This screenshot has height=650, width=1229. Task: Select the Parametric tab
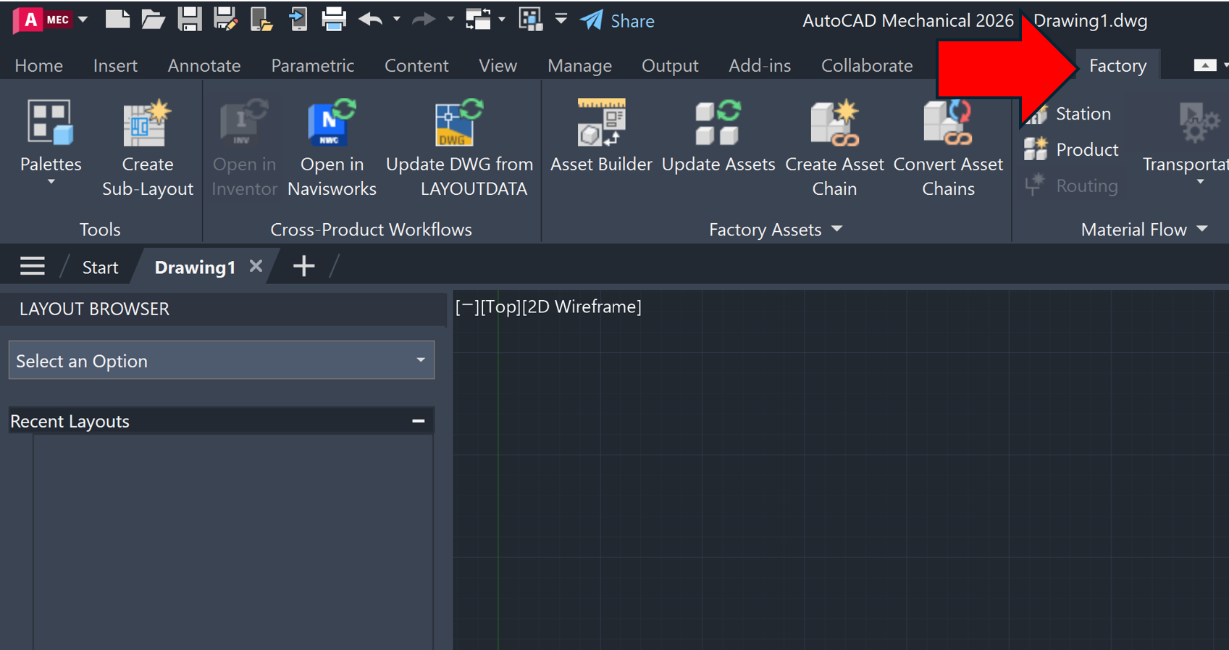tap(313, 66)
